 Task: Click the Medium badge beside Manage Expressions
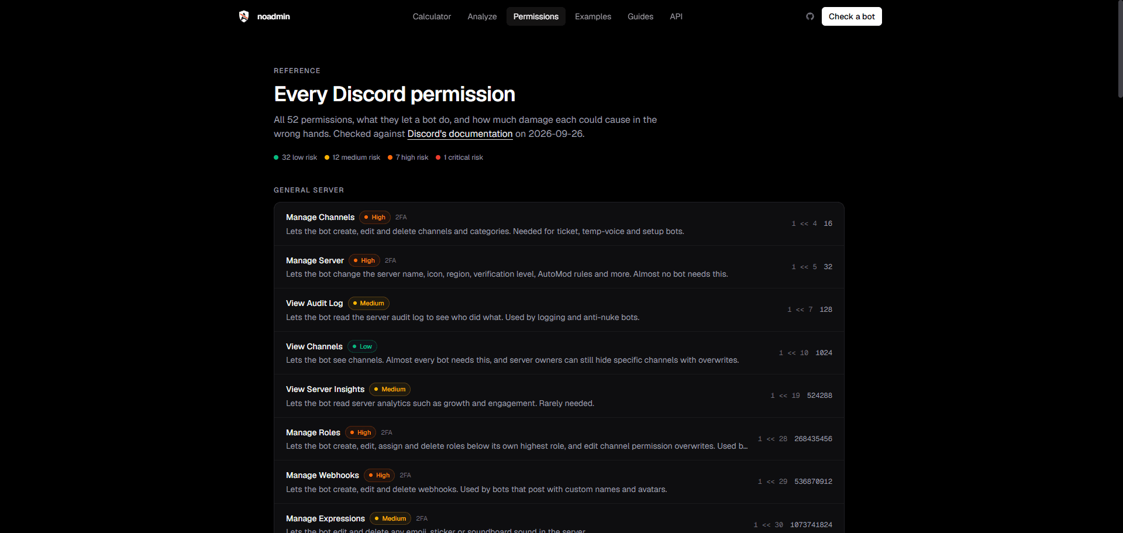(391, 518)
